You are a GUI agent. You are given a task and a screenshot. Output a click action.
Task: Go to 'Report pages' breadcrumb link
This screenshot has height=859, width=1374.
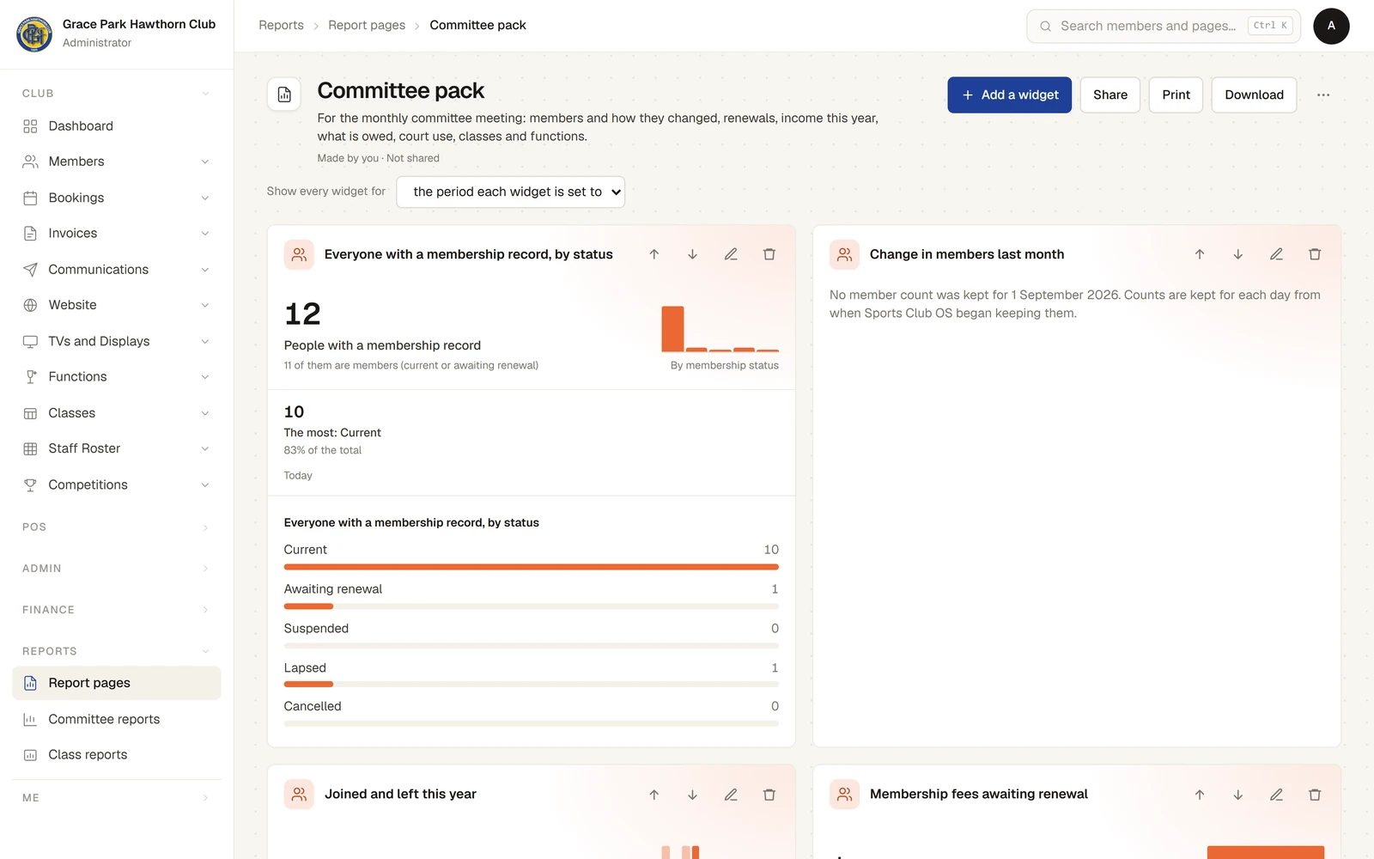pyautogui.click(x=367, y=25)
